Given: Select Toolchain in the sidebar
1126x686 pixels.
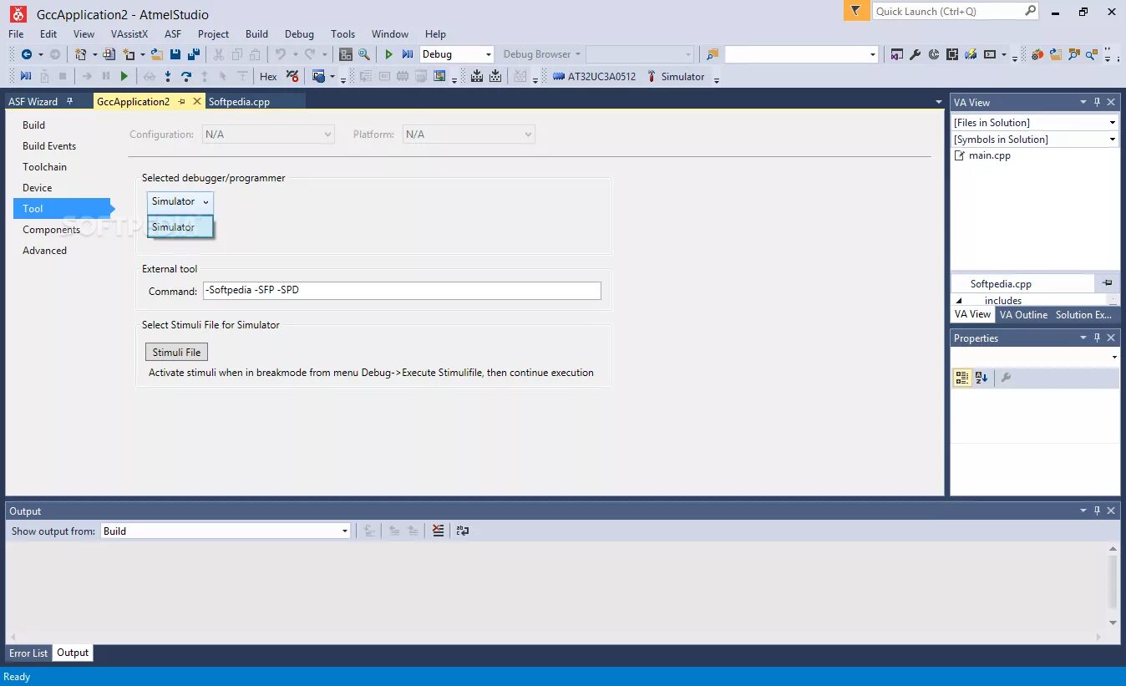Looking at the screenshot, I should tap(44, 167).
